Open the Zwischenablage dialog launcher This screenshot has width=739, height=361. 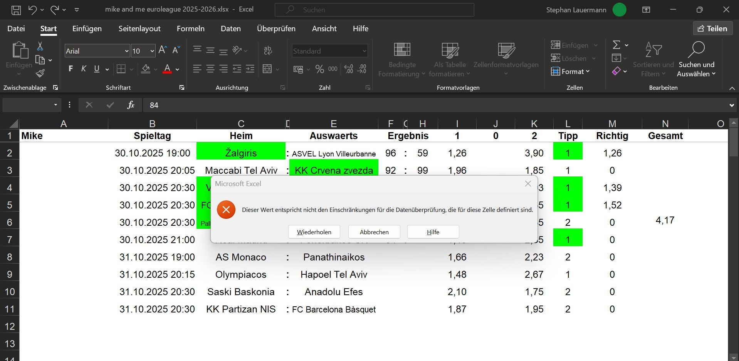coord(55,88)
